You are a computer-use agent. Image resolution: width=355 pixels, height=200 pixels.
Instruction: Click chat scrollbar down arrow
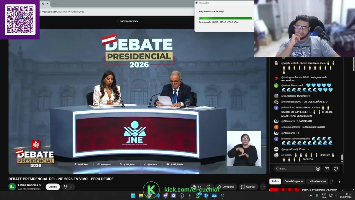pyautogui.click(x=342, y=162)
